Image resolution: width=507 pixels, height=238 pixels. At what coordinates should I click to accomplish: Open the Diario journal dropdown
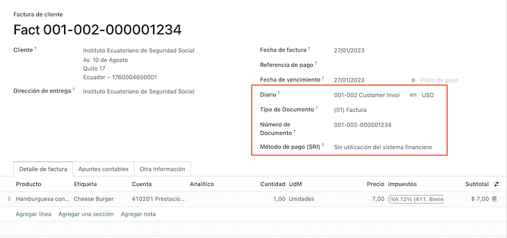pos(367,95)
